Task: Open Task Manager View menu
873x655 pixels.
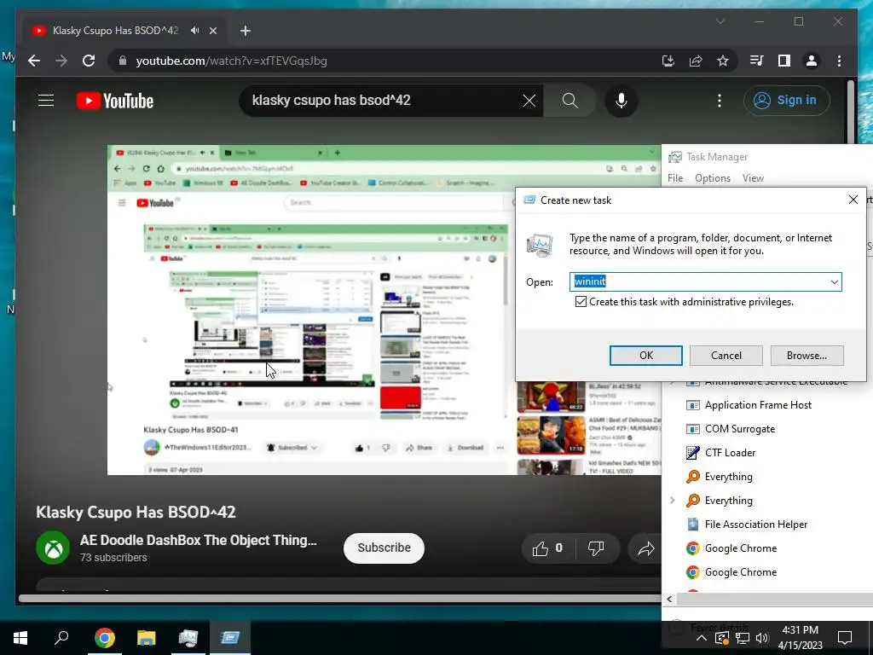Action: click(x=753, y=178)
